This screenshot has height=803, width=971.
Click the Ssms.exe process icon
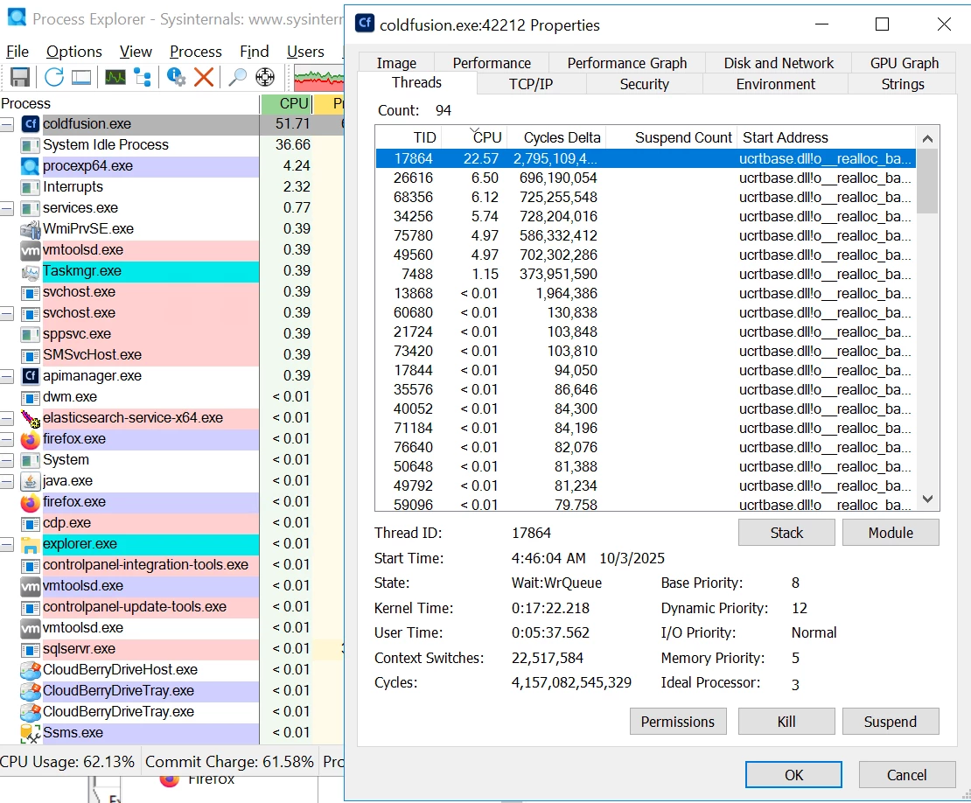coord(31,733)
